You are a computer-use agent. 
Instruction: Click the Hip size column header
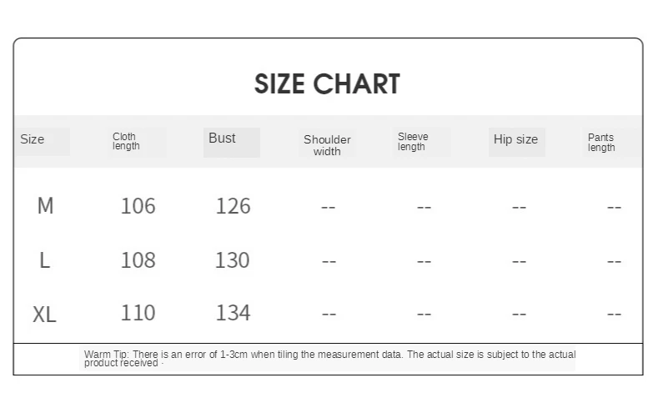point(515,139)
